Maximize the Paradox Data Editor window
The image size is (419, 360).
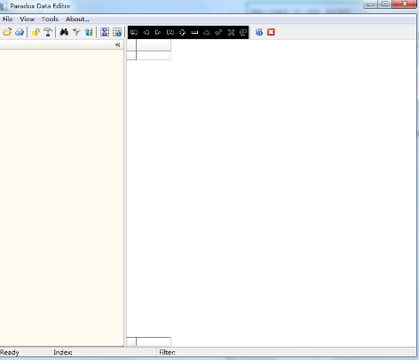click(385, 4)
